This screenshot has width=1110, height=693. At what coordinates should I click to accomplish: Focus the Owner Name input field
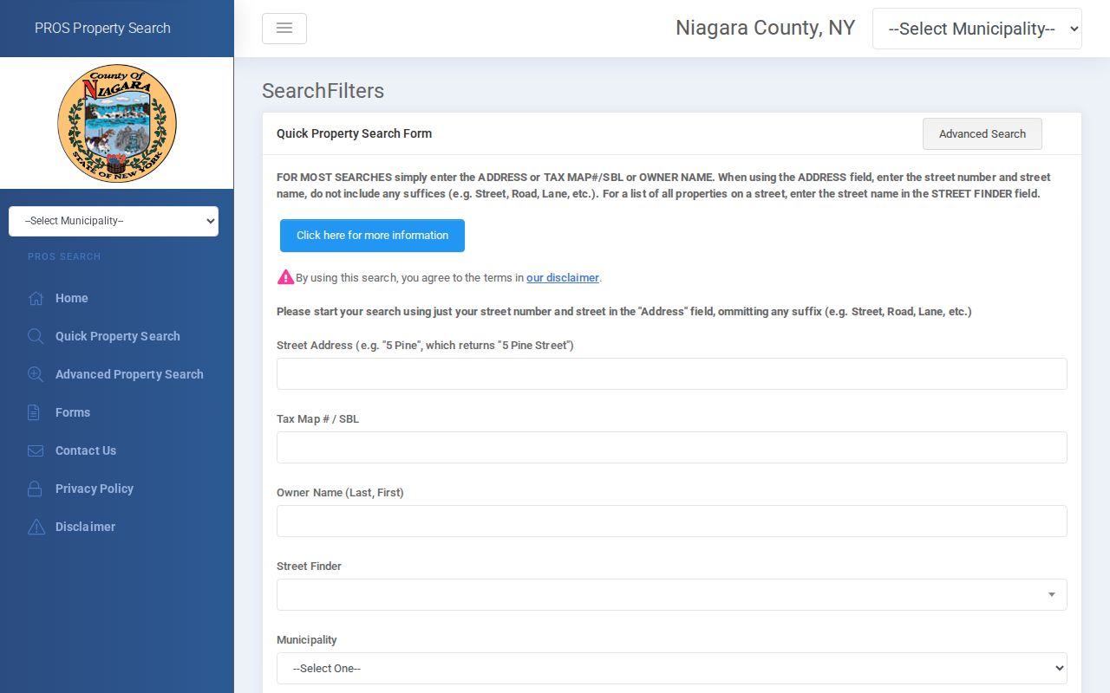(672, 521)
